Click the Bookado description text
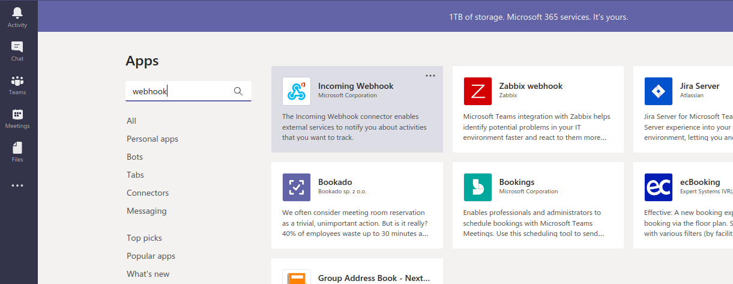This screenshot has width=733, height=284. (355, 223)
